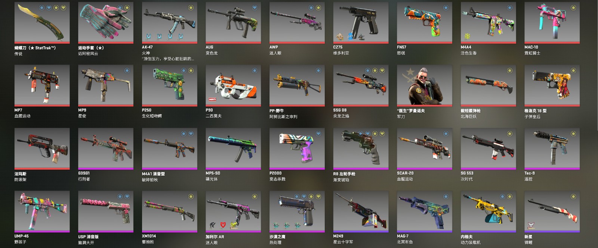Select the R8 Revolver item
This screenshot has height=248, width=598.
click(x=361, y=148)
